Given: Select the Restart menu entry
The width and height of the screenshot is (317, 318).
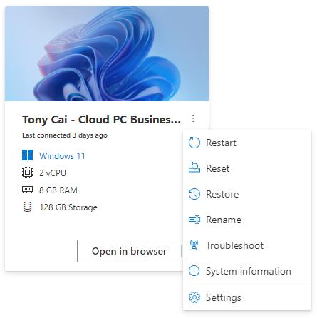Looking at the screenshot, I should [x=247, y=143].
